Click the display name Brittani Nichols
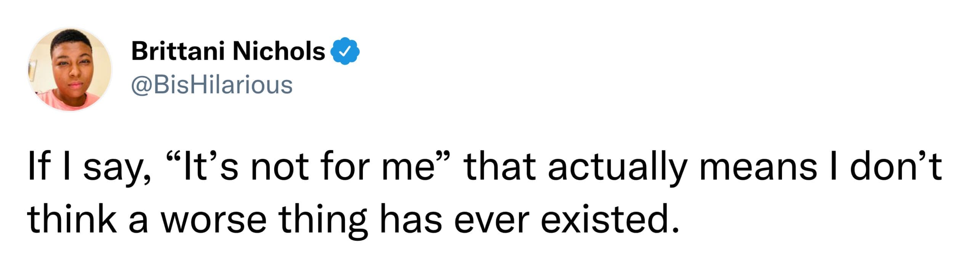 pyautogui.click(x=228, y=51)
